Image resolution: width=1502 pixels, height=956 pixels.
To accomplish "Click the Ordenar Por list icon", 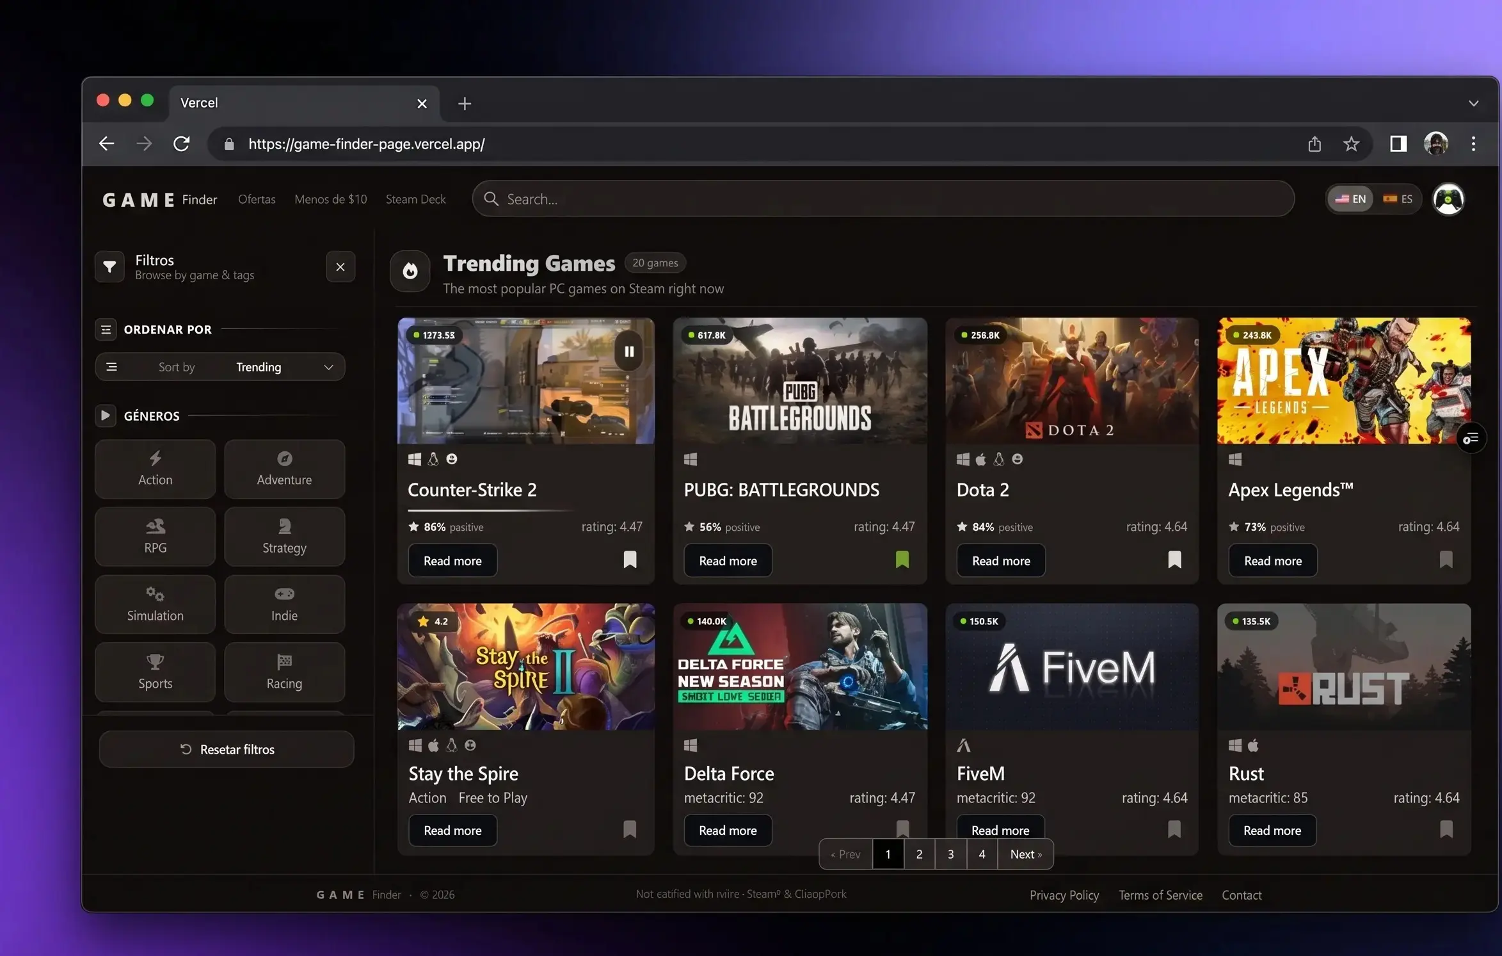I will pyautogui.click(x=106, y=330).
